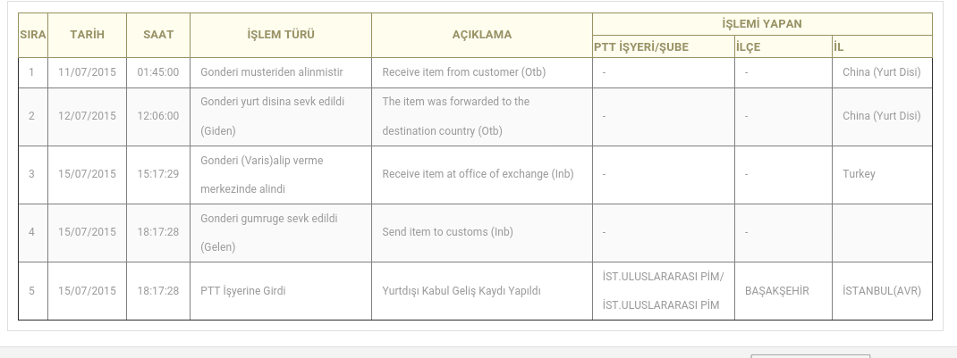Select the date 11/07/2015 cell

pos(88,72)
